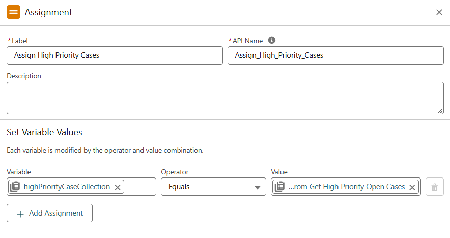Click inside the empty Description text area
Screen dimensions: 450x238
[224, 98]
